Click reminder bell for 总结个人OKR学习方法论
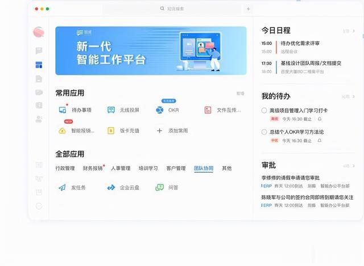Viewport: 364px width, 266px height. (x=320, y=140)
